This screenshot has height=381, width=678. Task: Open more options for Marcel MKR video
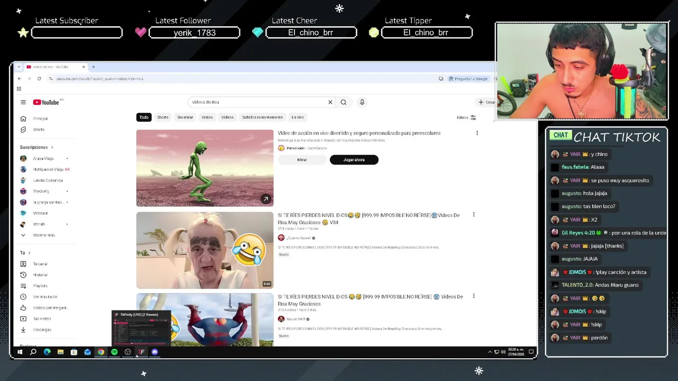tap(474, 296)
